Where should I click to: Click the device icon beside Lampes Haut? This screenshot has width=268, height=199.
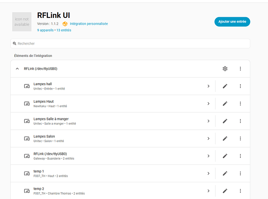pyautogui.click(x=27, y=103)
